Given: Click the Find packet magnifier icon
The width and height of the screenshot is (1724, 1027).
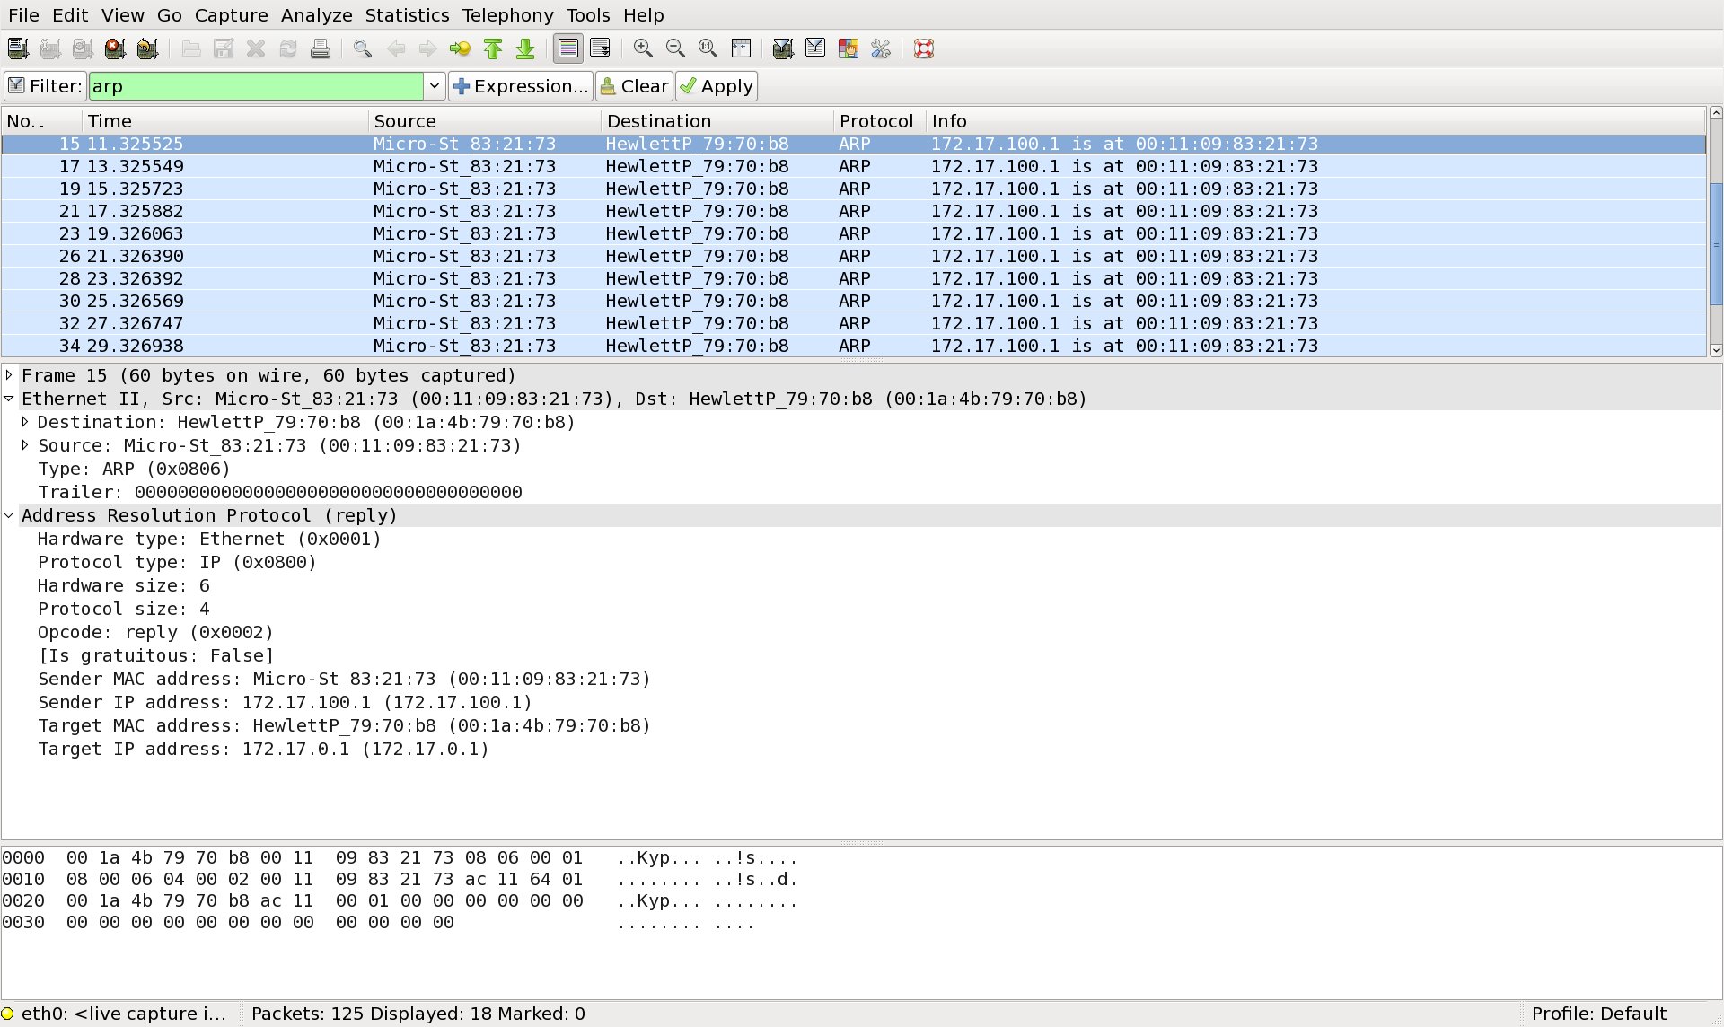Looking at the screenshot, I should (363, 48).
